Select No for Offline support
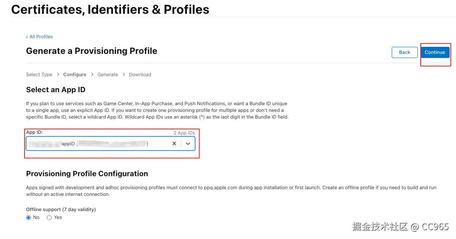 click(x=29, y=217)
